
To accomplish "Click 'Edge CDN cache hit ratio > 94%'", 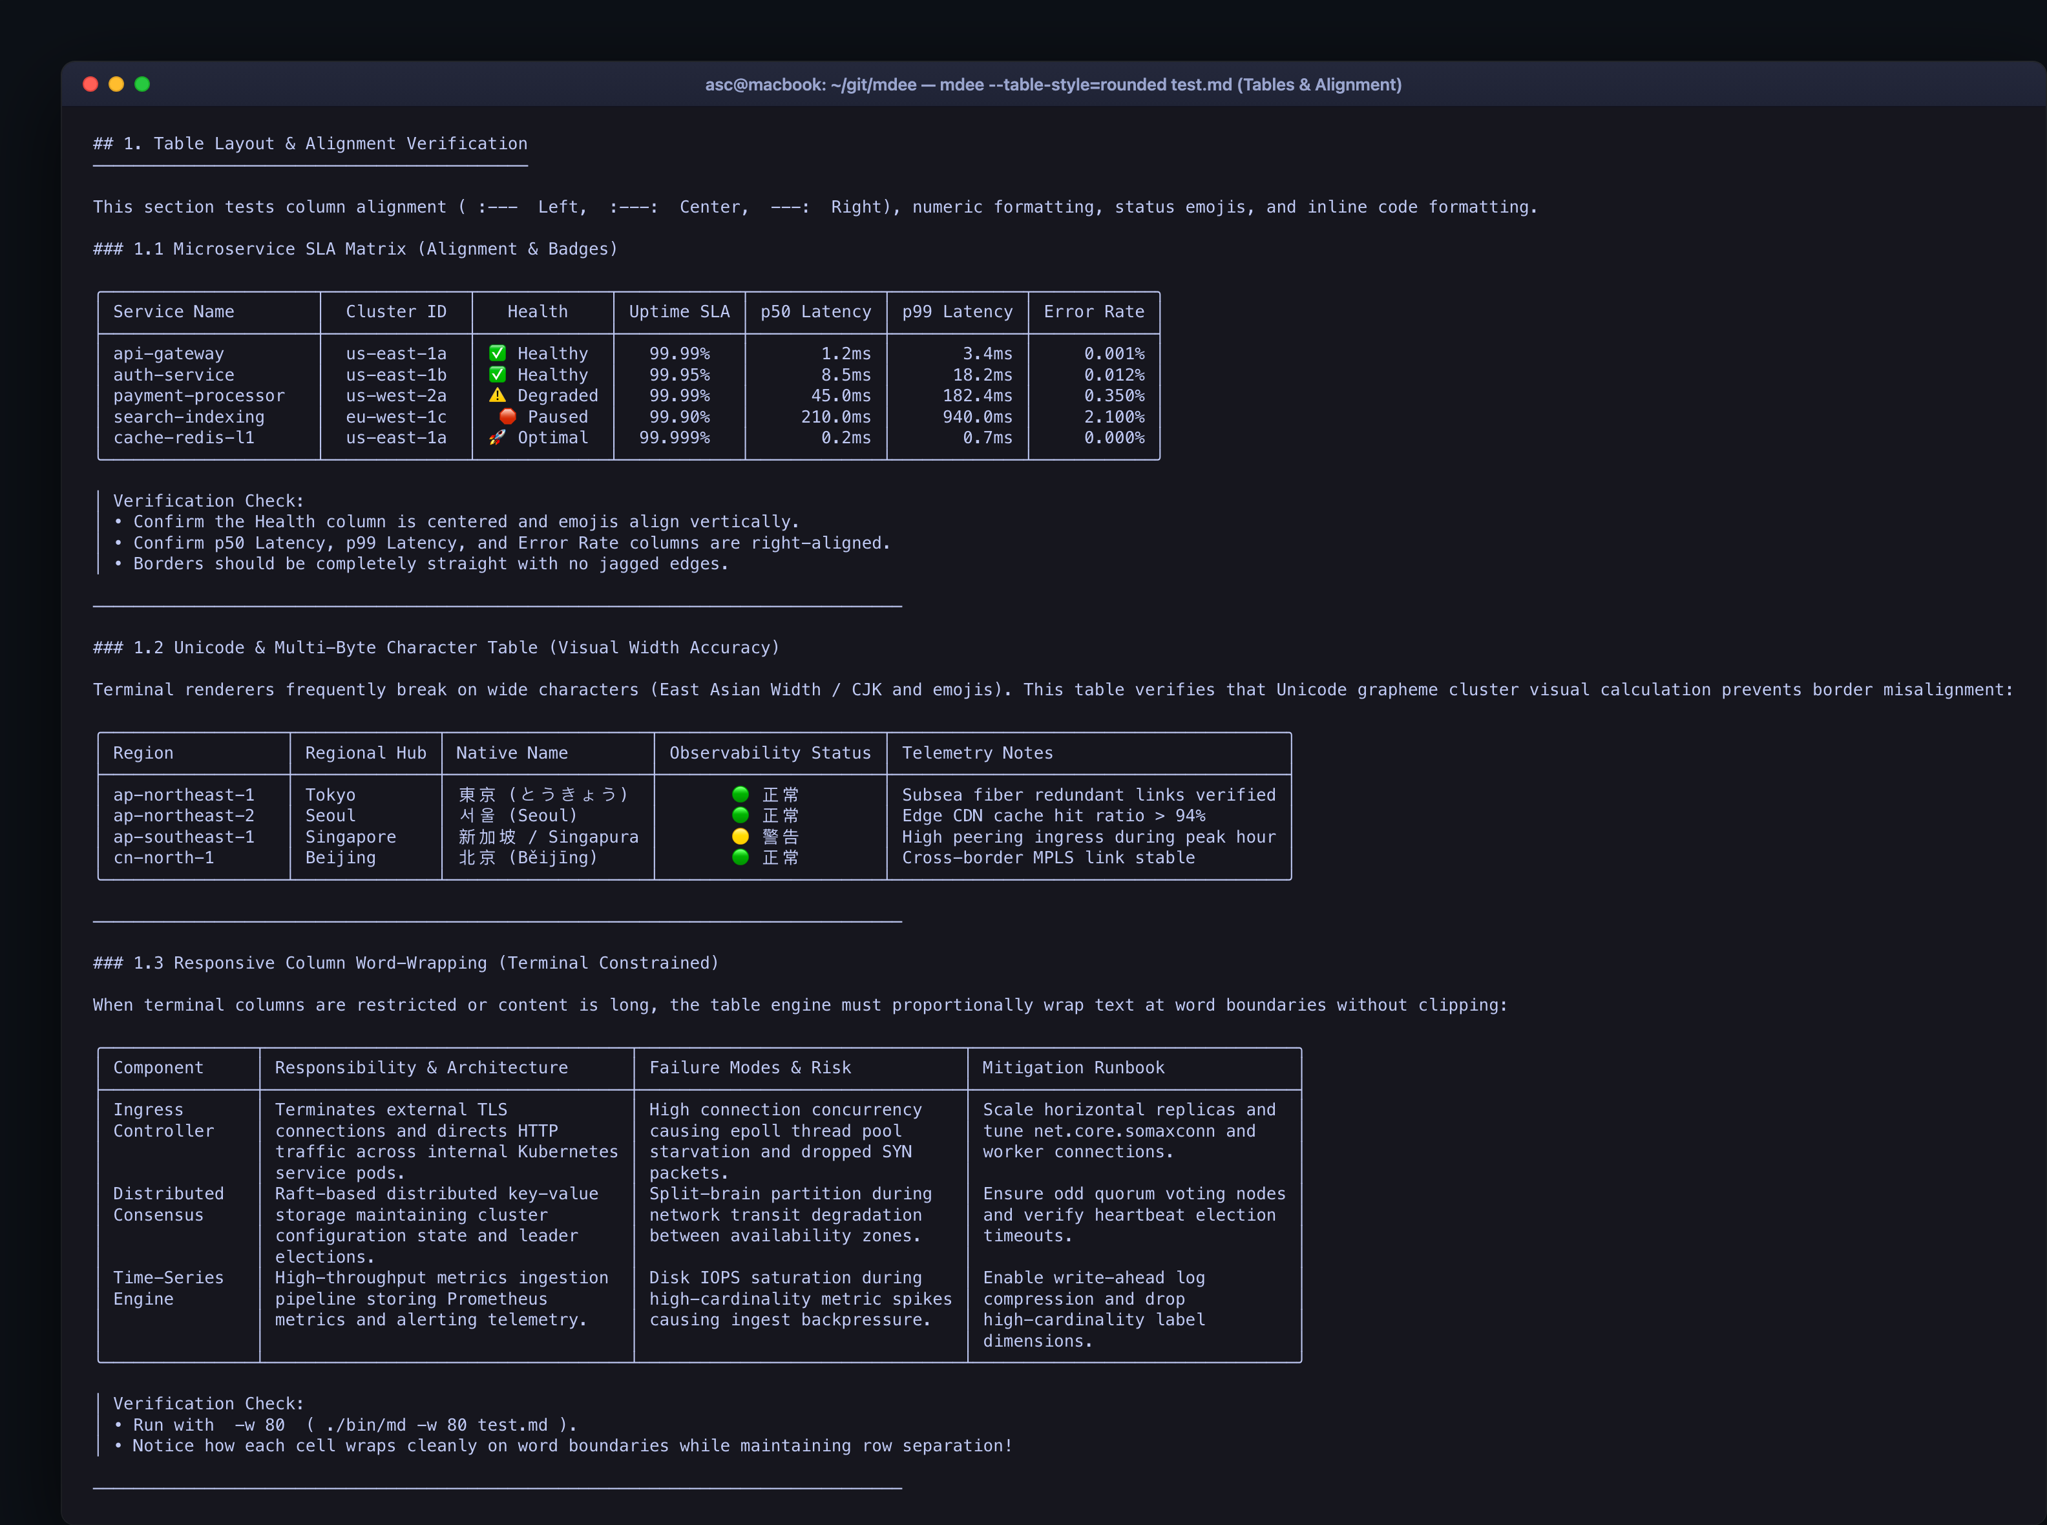I will 1053,816.
